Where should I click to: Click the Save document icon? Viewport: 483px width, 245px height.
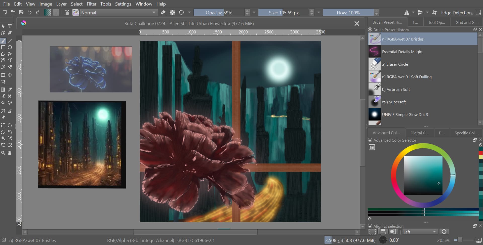tap(21, 13)
